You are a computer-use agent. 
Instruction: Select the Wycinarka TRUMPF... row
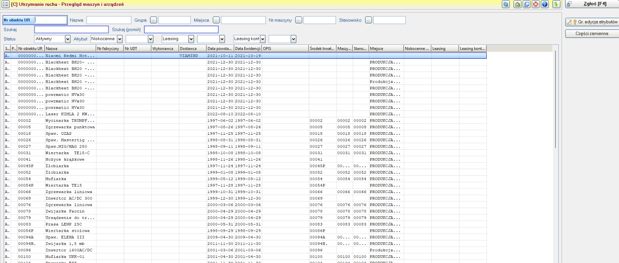click(245, 121)
